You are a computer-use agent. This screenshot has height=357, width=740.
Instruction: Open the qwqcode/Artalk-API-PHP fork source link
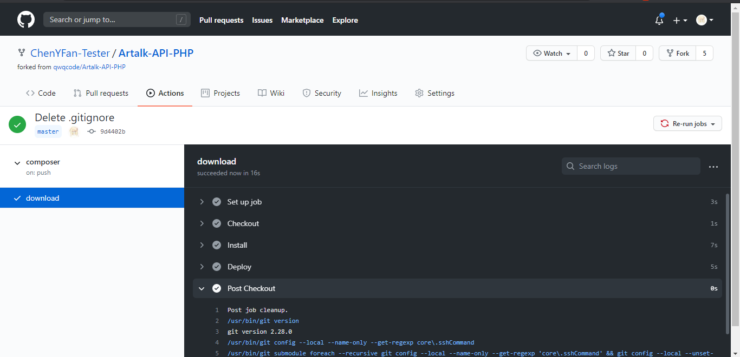coord(89,67)
